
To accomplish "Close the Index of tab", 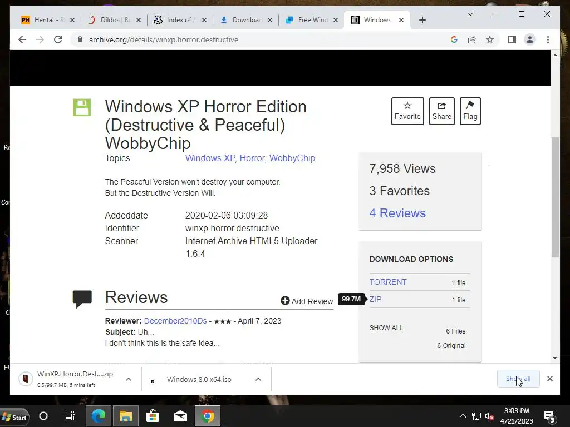I will click(x=204, y=20).
